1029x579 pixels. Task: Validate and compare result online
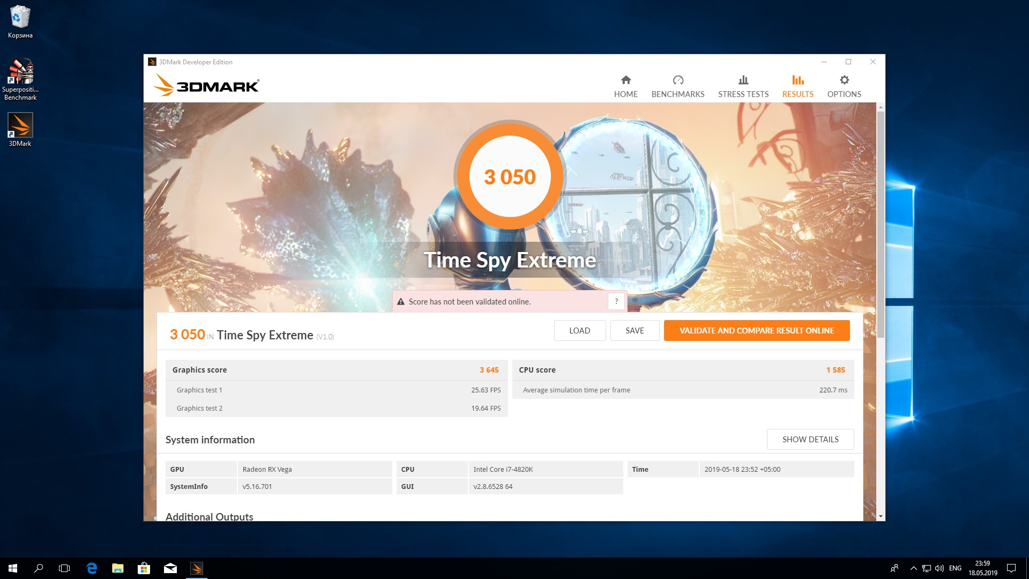point(756,331)
